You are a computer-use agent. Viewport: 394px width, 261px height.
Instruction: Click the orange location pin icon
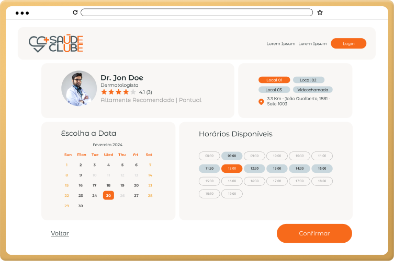click(261, 101)
